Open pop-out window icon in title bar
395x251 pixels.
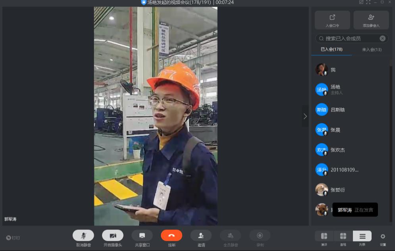(x=361, y=2)
